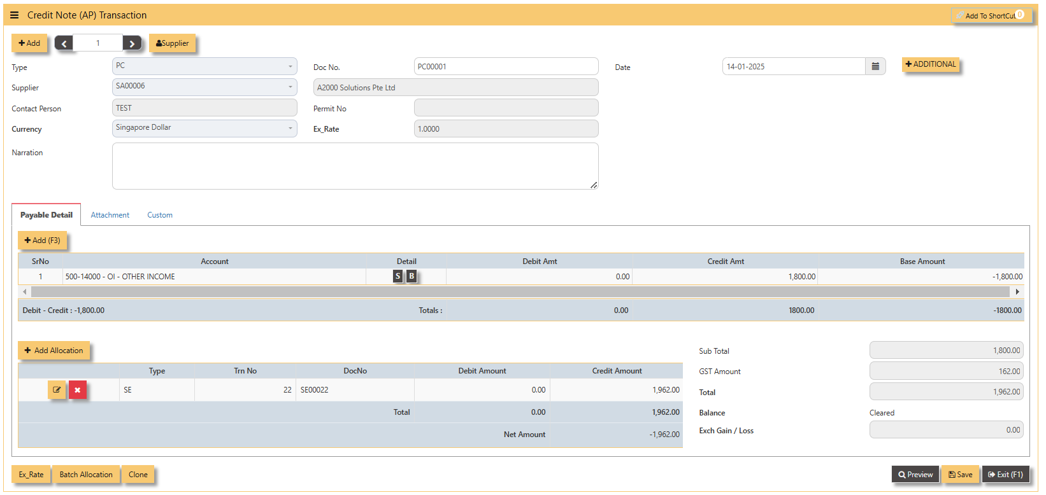Click the Total 1,962.00 field
This screenshot has width=1046, height=495.
pos(946,392)
